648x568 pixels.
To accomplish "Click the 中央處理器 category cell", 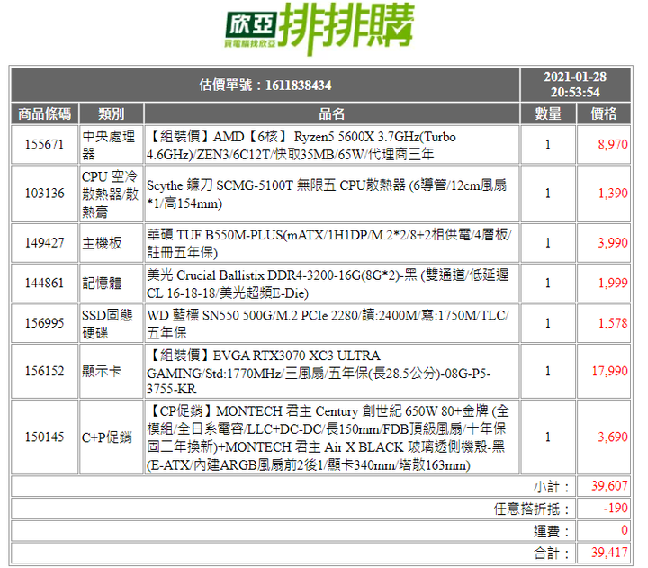I will [x=112, y=145].
